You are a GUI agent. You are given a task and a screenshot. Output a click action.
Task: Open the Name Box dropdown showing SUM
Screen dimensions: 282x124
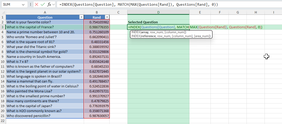pyautogui.click(x=23, y=5)
